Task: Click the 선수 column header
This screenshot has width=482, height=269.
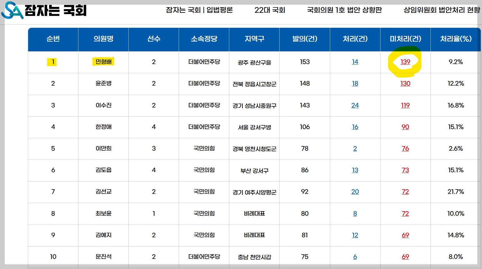Action: (154, 39)
